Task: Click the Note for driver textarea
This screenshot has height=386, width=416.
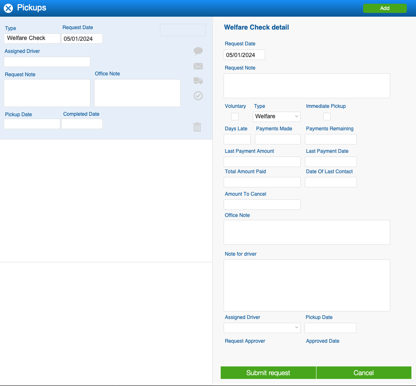Action: [307, 286]
